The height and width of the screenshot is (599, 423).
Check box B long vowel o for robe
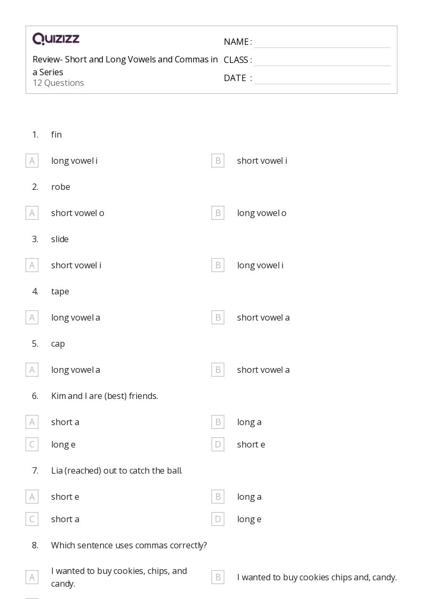(x=218, y=213)
